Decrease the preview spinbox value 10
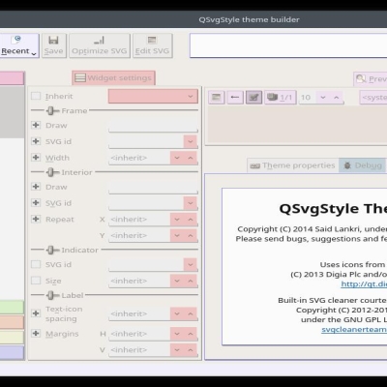The height and width of the screenshot is (387, 387). tap(323, 98)
